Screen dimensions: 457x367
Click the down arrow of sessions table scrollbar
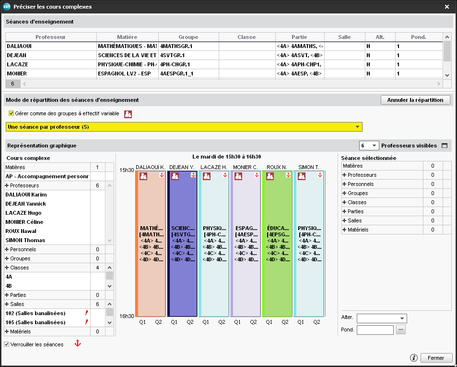click(447, 75)
